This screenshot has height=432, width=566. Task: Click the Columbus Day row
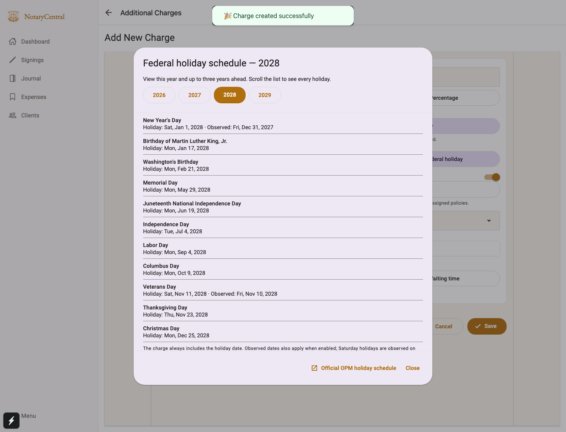(x=283, y=269)
